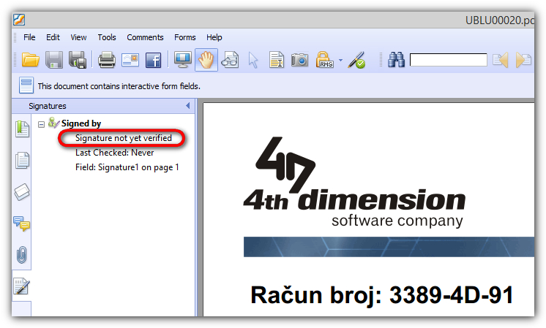This screenshot has width=546, height=328.
Task: Click the binoculars Find icon
Action: 396,60
